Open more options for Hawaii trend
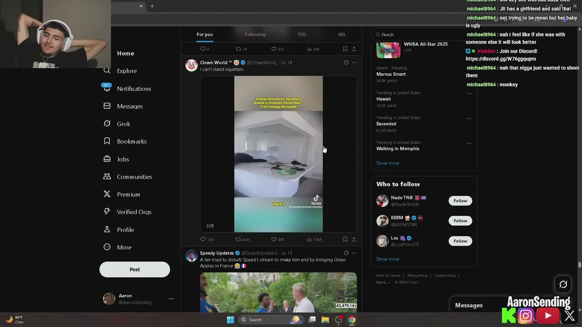 pos(469,94)
